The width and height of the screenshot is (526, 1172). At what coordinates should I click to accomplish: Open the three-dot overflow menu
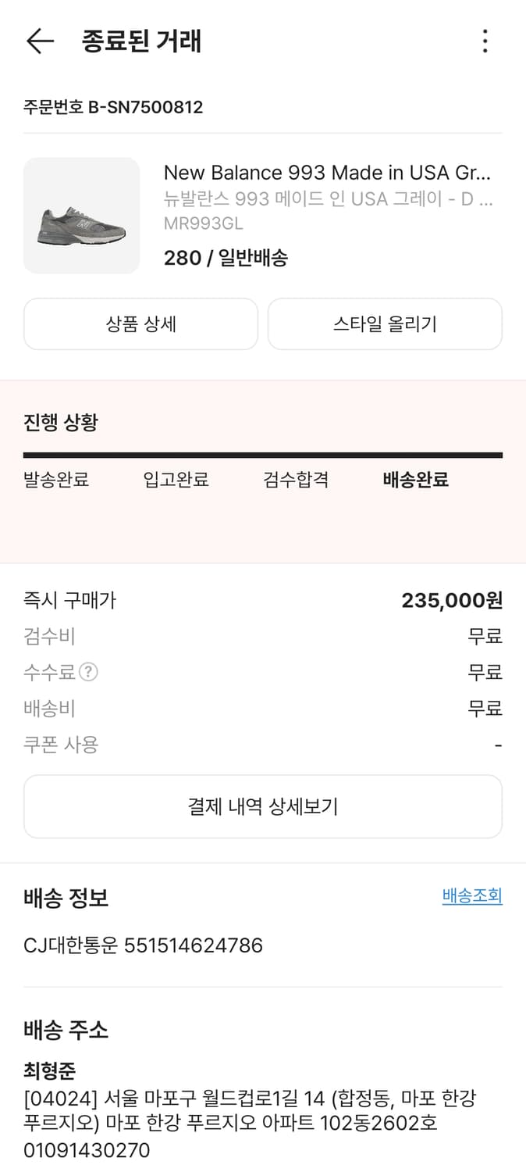point(485,42)
